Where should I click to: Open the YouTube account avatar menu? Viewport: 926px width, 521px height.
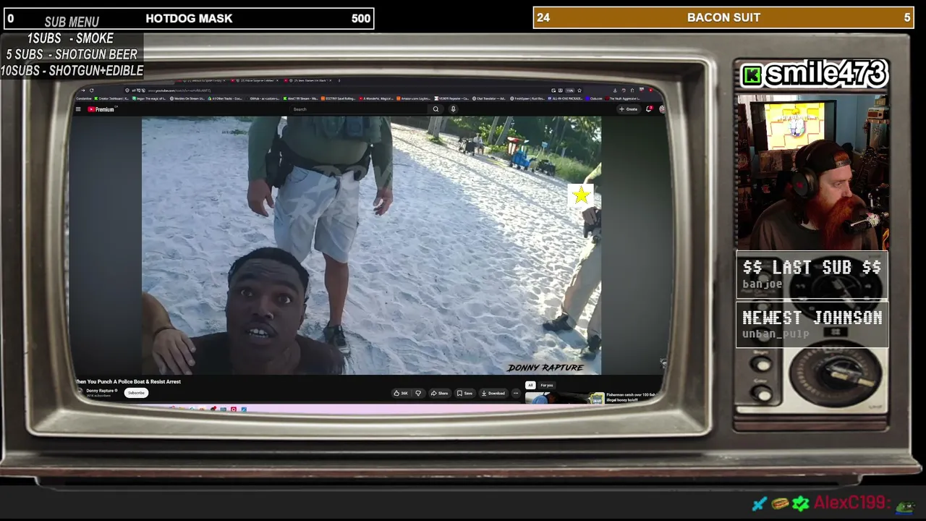661,109
